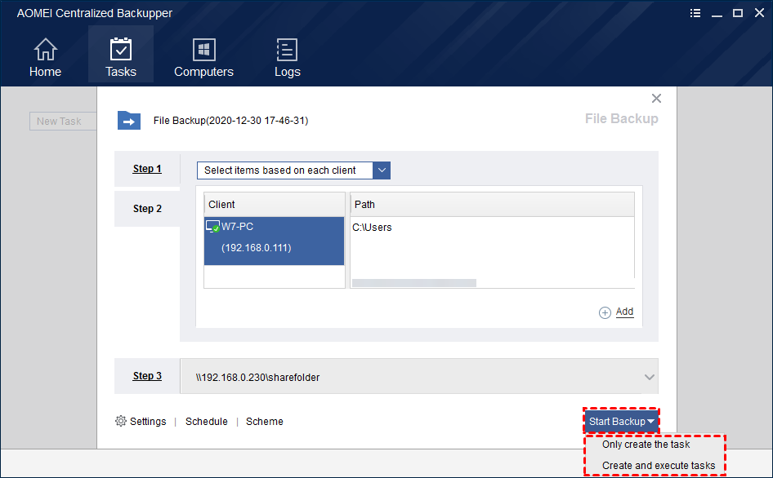Click the W7-PC computer status icon
Viewport: 773px width, 478px height.
click(212, 227)
